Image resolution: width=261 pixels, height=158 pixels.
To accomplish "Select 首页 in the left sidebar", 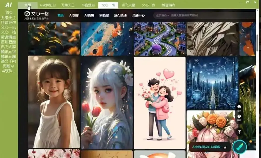I will click(x=9, y=13).
